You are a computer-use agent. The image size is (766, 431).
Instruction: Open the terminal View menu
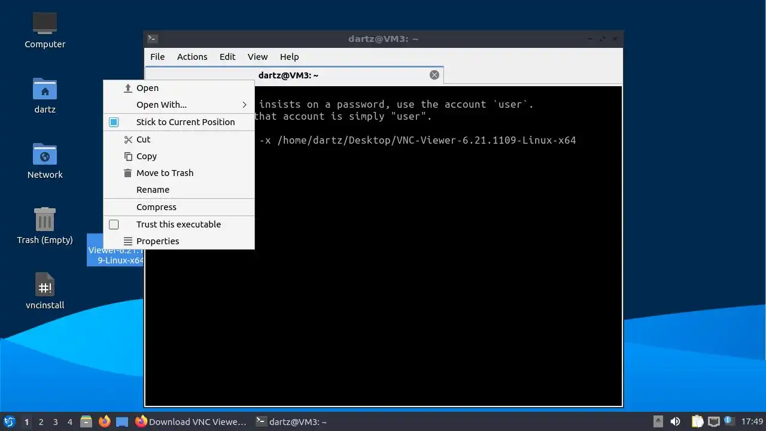click(257, 57)
